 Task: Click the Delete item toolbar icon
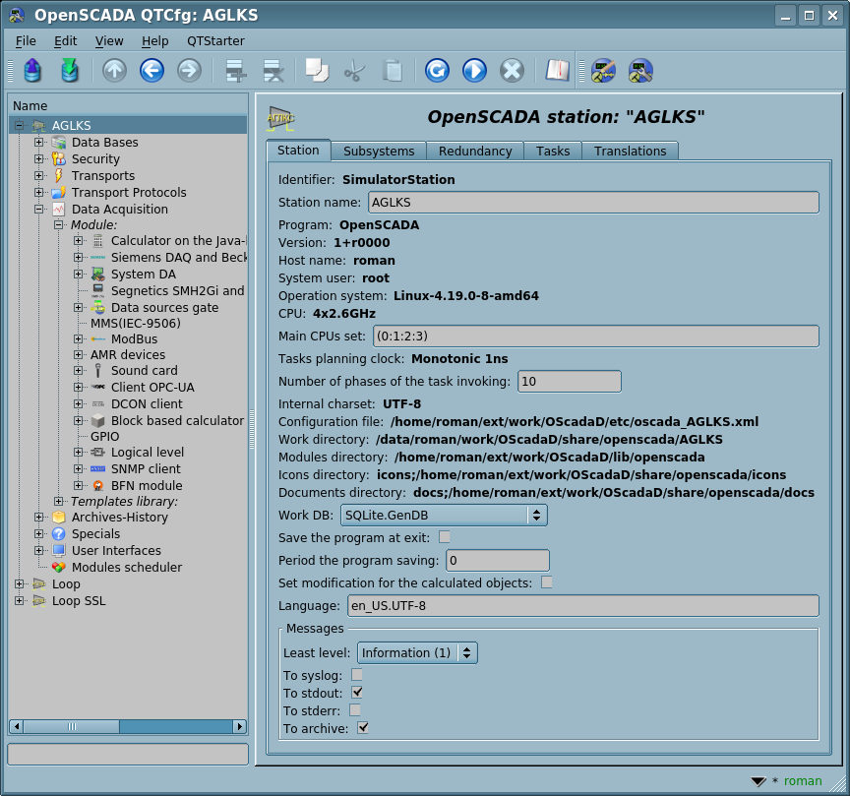[x=273, y=71]
